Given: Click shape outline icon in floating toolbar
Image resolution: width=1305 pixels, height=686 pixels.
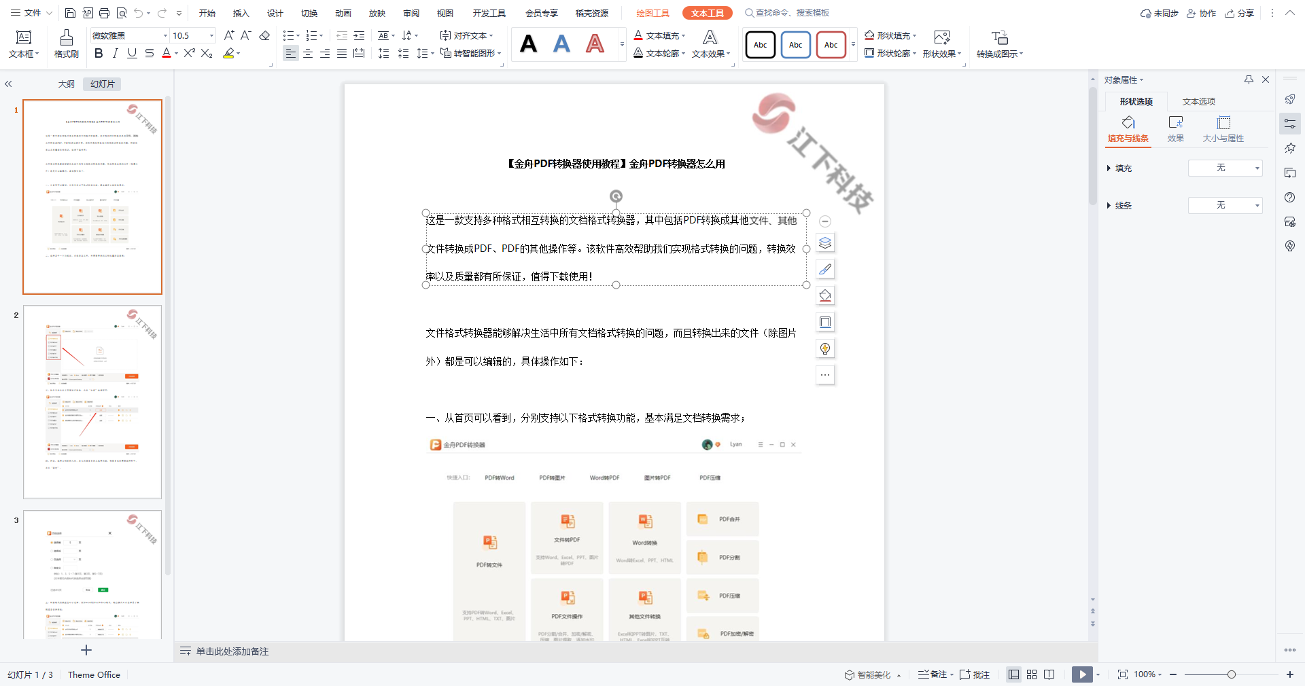Looking at the screenshot, I should pos(825,322).
